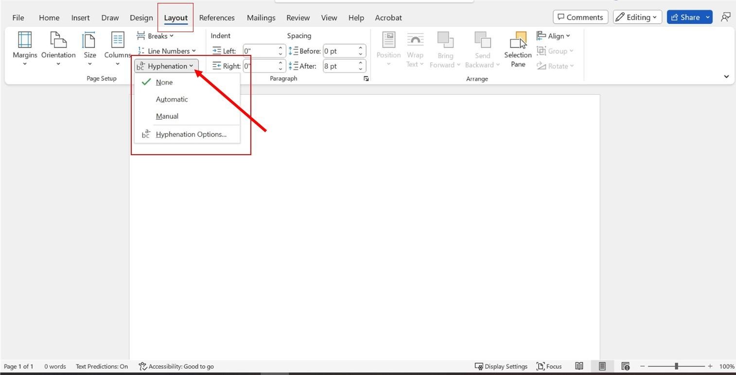Open Hyphenation Options from the menu
Viewport: 736px width, 375px height.
pyautogui.click(x=191, y=134)
